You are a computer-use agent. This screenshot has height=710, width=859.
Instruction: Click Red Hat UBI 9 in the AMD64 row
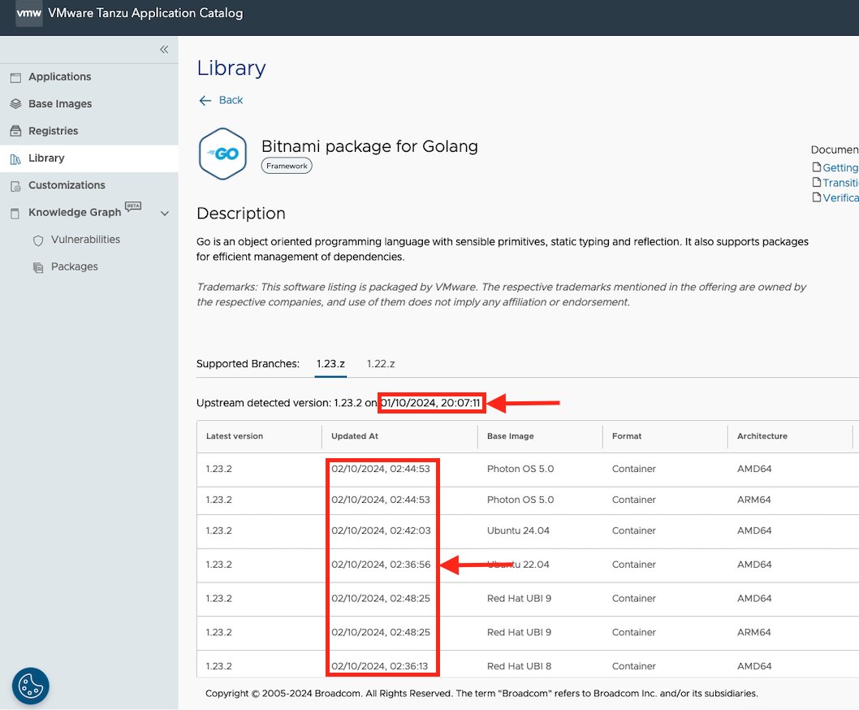(519, 598)
